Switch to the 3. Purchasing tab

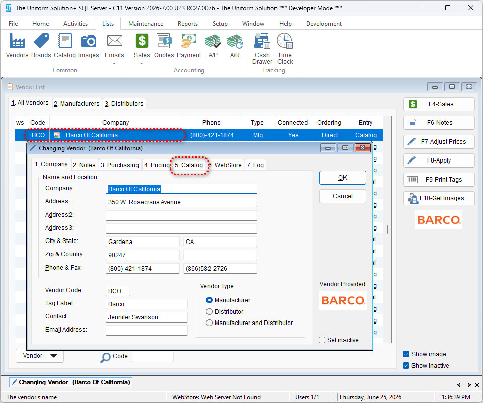pos(120,165)
